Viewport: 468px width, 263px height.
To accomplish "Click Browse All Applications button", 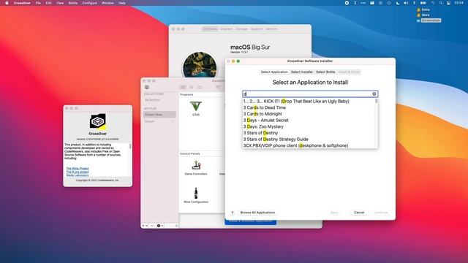I will (257, 213).
